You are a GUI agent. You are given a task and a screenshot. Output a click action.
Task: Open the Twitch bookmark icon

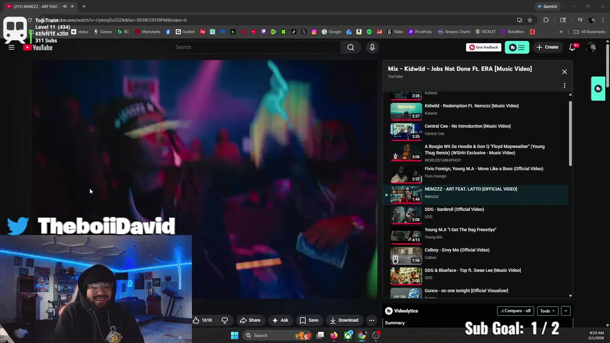coord(263,32)
